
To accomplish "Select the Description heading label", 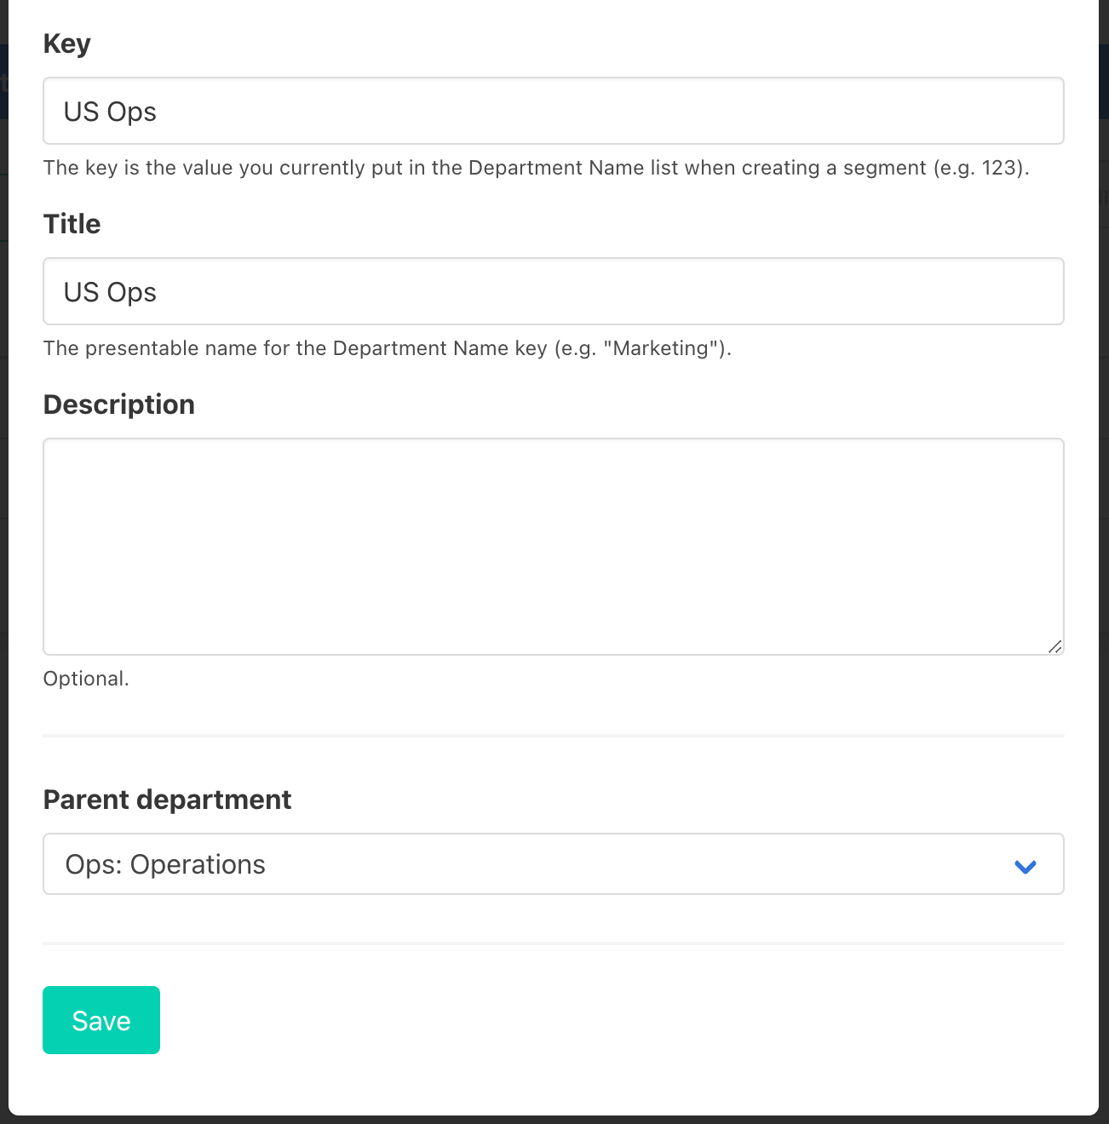I will 119,404.
